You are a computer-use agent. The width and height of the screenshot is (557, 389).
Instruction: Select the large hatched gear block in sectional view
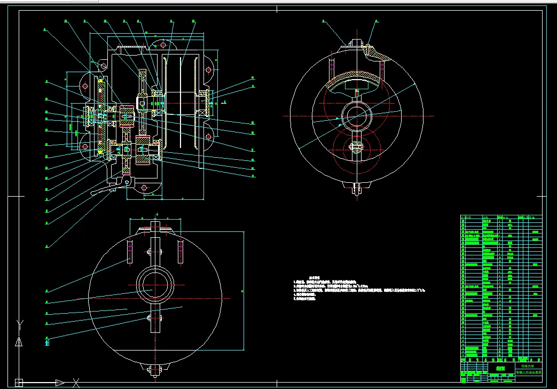click(143, 150)
